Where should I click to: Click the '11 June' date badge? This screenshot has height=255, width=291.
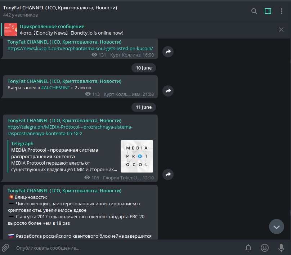coord(144,107)
